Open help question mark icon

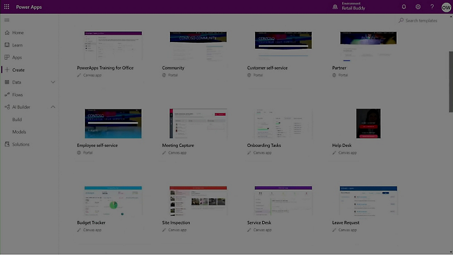pyautogui.click(x=432, y=6)
